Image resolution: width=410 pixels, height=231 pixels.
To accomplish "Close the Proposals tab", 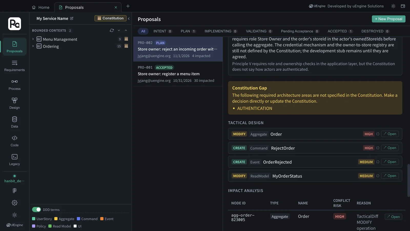I will point(116,7).
